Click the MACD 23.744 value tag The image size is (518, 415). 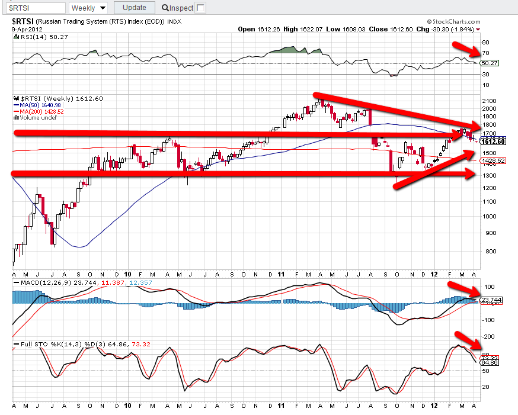[x=491, y=300]
